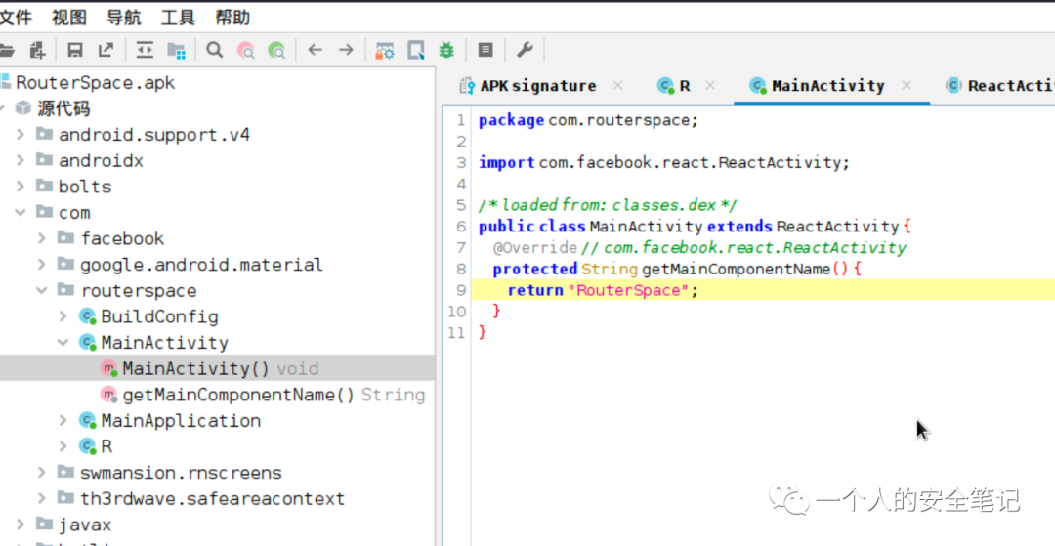The width and height of the screenshot is (1055, 546).
Task: Click the @Override annotation in code
Action: 535,248
